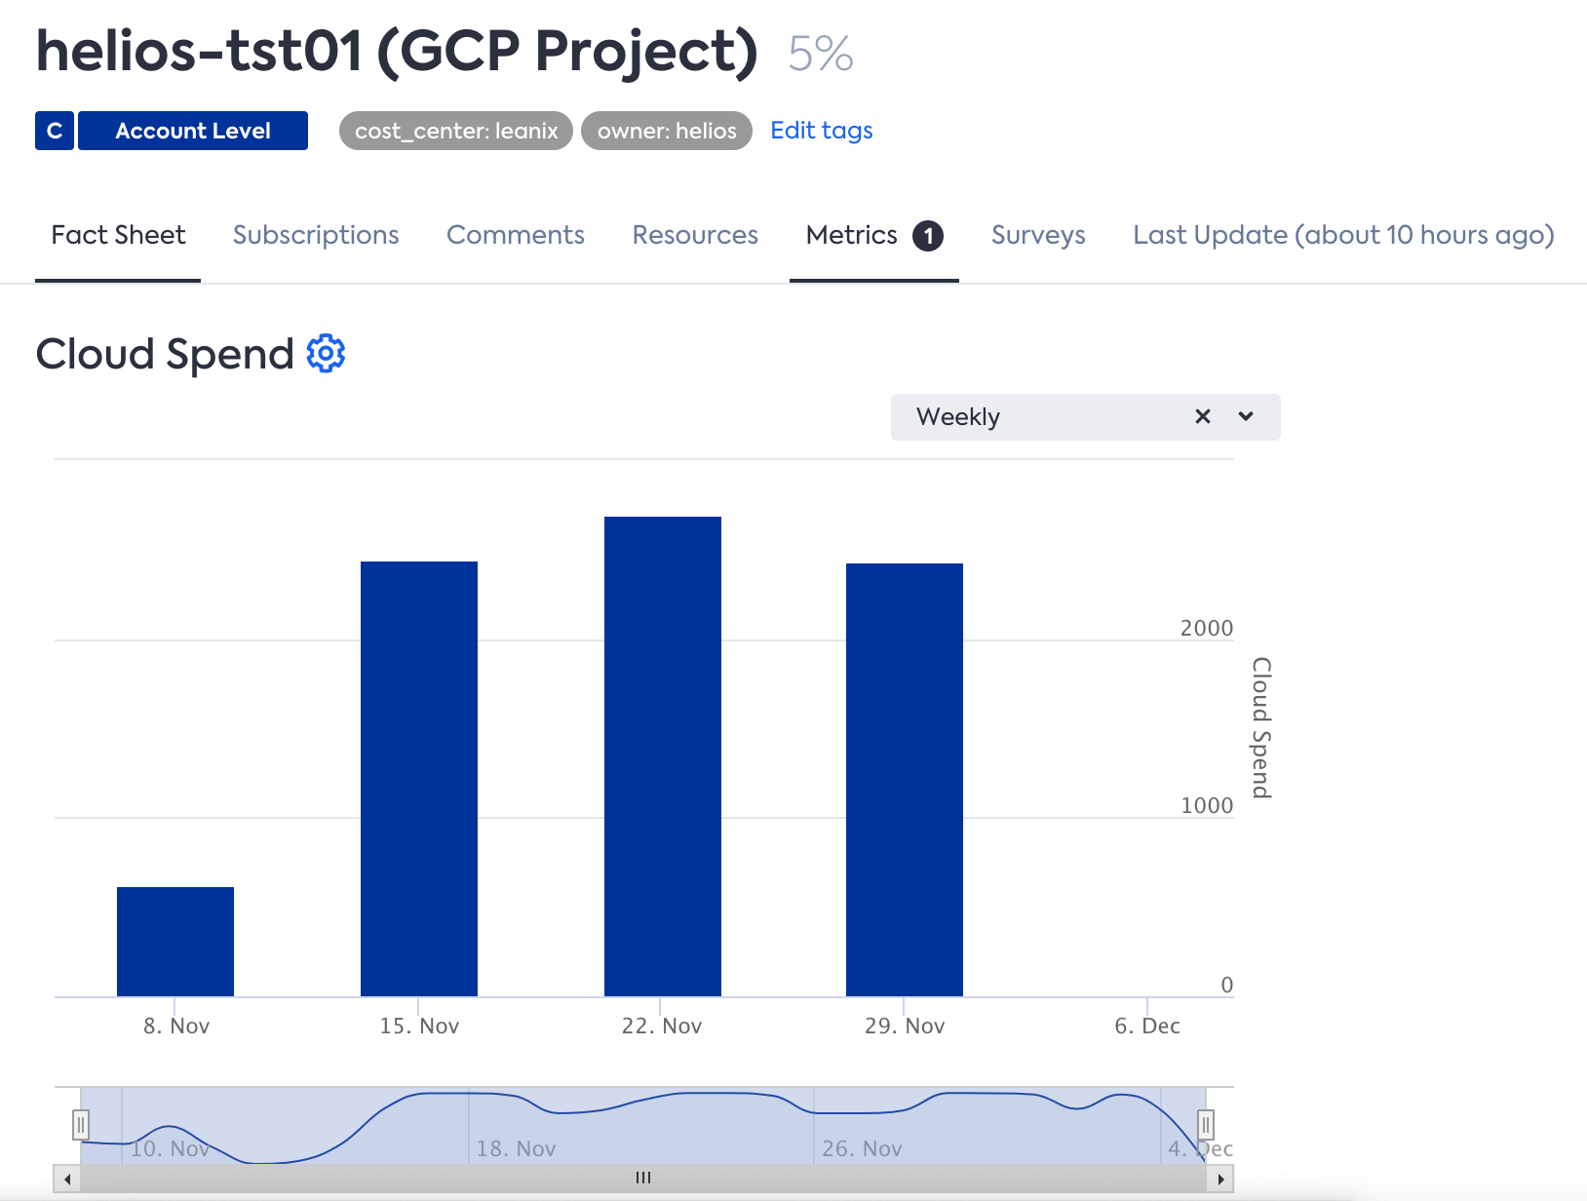The image size is (1587, 1201).
Task: Go to the Resources tab
Action: tap(695, 235)
